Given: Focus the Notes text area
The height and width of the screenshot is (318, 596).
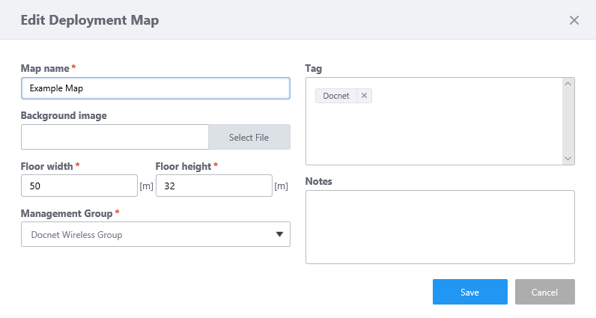Looking at the screenshot, I should (x=440, y=227).
